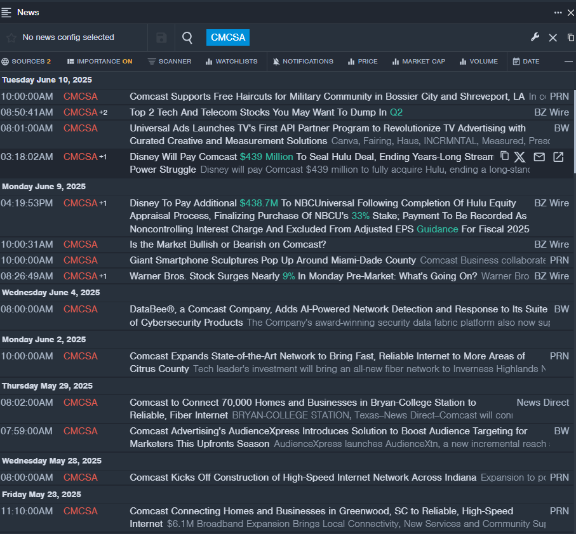Screen dimensions: 576x534
Task: Save the news config via disk icon
Action: click(161, 38)
